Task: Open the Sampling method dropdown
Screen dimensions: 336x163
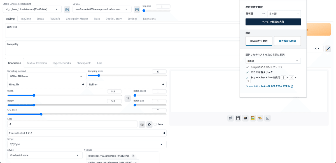Action: tap(47, 76)
